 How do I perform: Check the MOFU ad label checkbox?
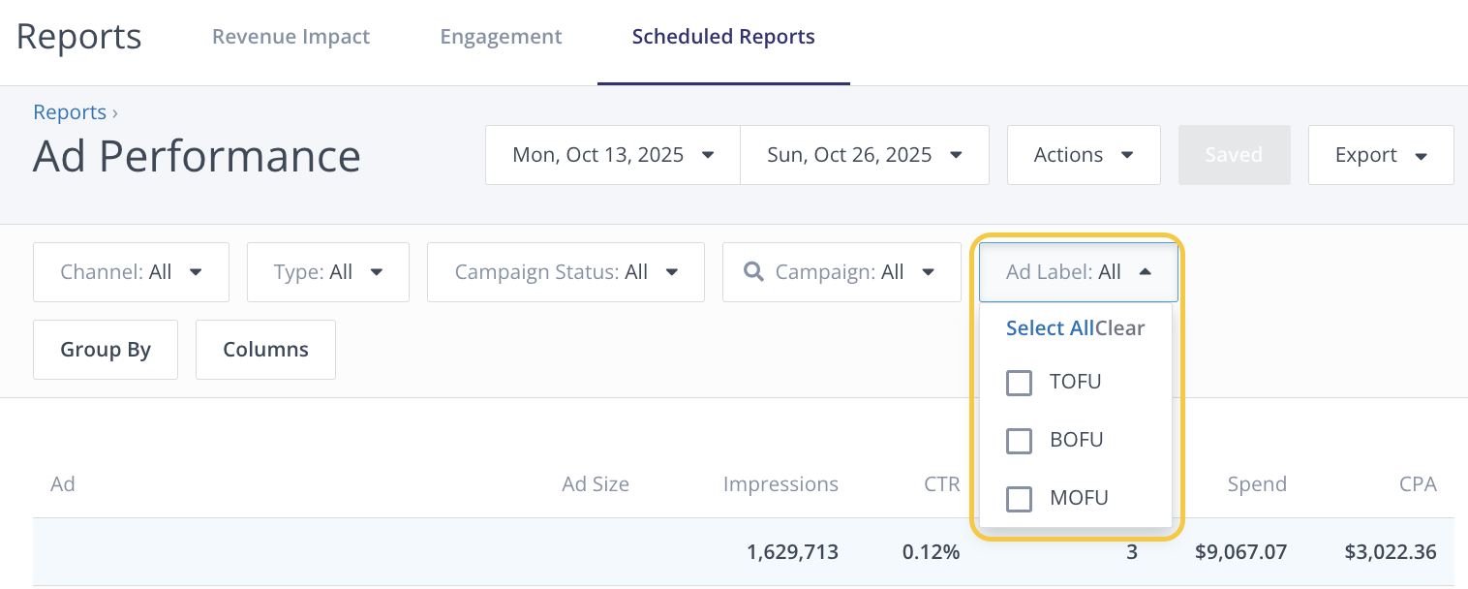tap(1019, 499)
